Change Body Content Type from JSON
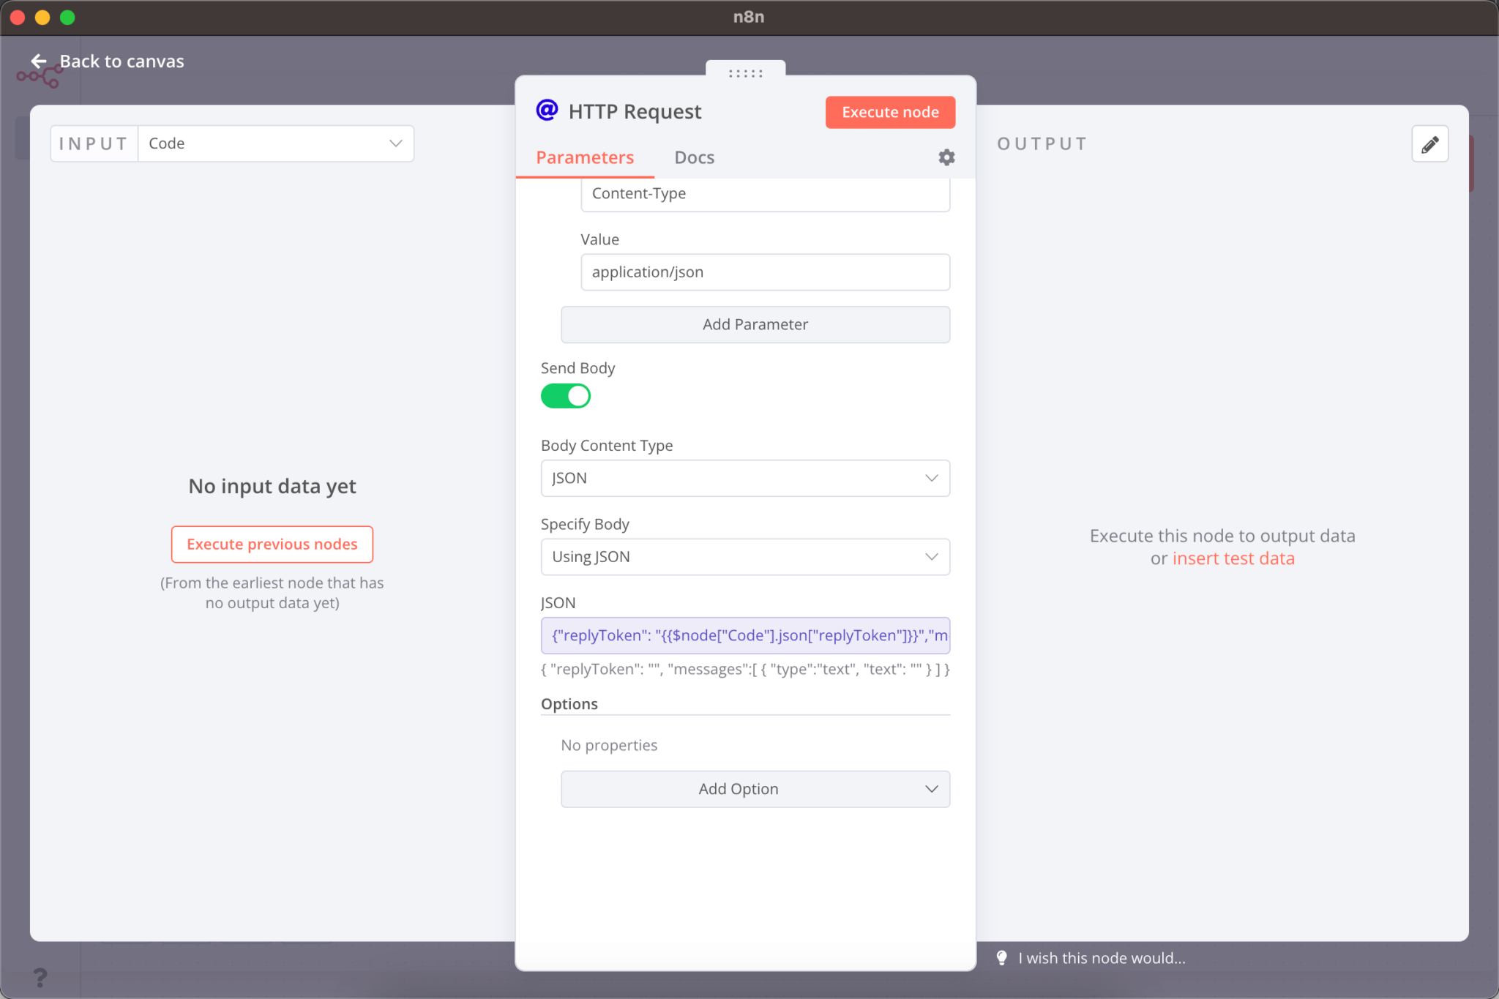 pyautogui.click(x=744, y=478)
